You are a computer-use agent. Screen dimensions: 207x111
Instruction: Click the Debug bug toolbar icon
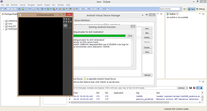(x=42, y=9)
